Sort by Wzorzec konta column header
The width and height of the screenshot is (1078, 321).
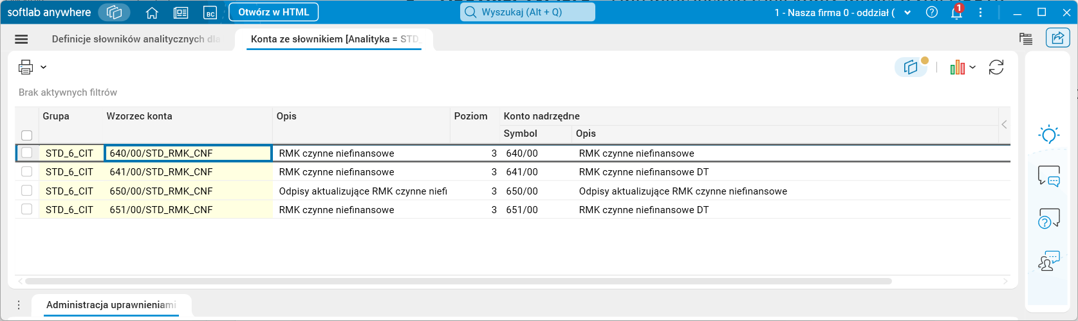point(140,116)
